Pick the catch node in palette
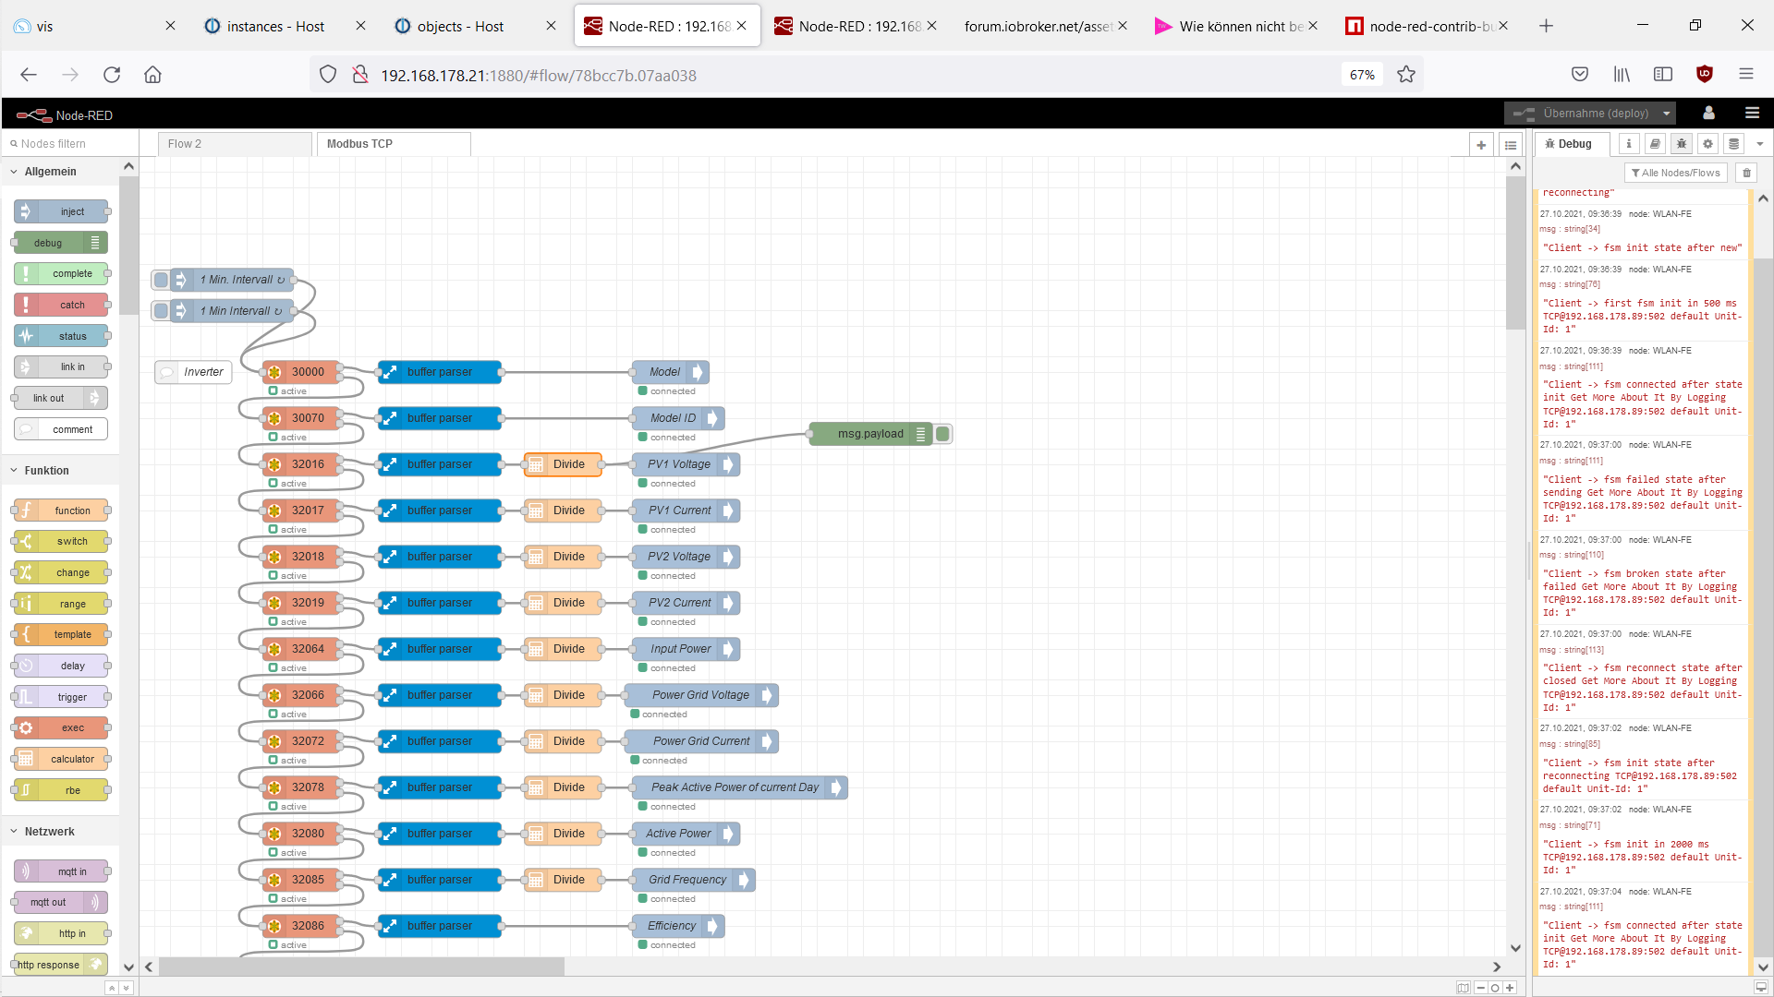 click(61, 305)
